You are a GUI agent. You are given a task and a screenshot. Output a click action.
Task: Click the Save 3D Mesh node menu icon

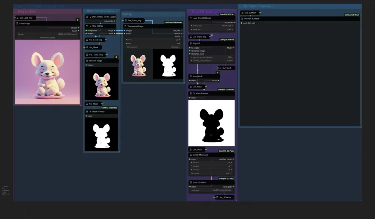pyautogui.click(x=190, y=182)
